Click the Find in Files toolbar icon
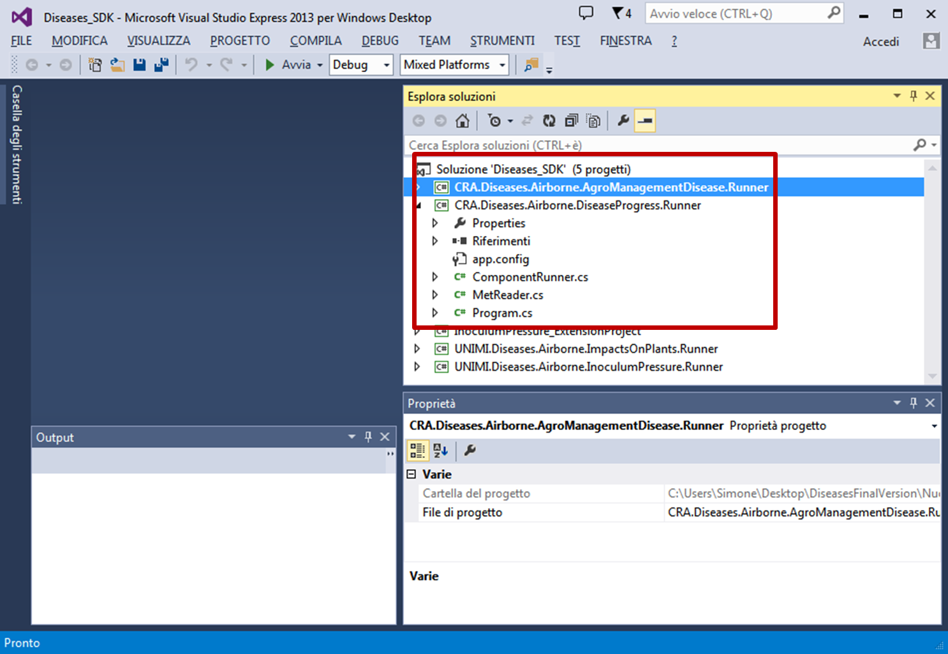 coord(531,64)
